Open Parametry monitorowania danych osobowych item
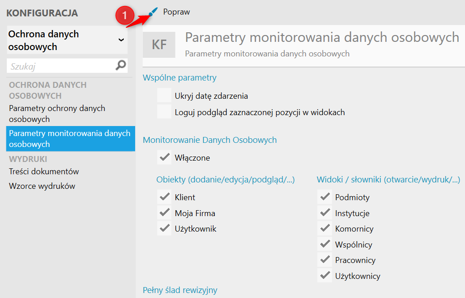This screenshot has width=465, height=298. pyautogui.click(x=70, y=139)
